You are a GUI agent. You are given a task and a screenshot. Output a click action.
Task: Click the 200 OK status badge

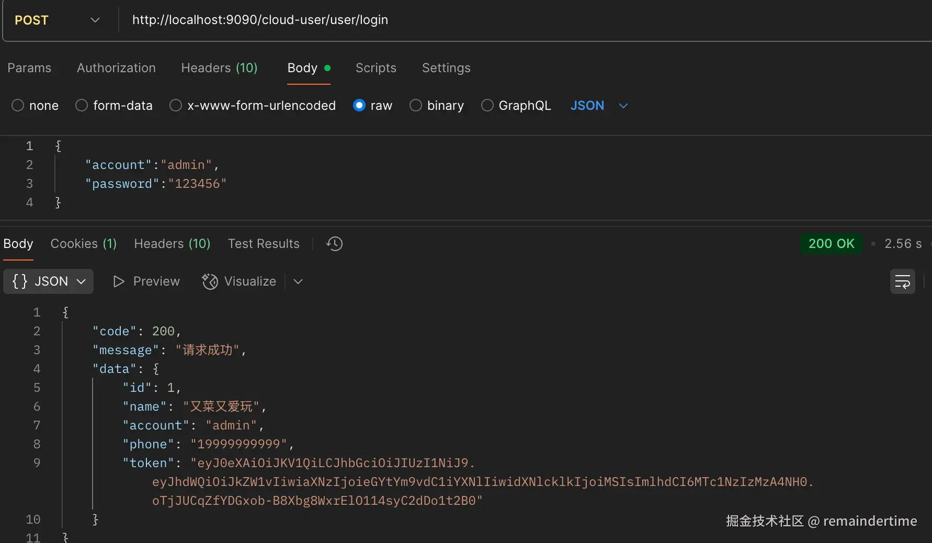[x=831, y=244]
